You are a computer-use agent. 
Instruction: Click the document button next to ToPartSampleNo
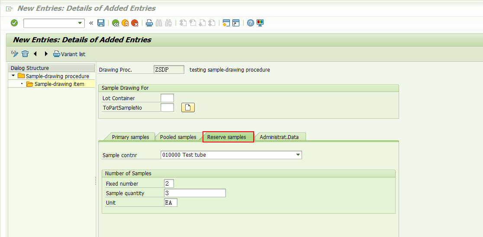click(x=188, y=107)
